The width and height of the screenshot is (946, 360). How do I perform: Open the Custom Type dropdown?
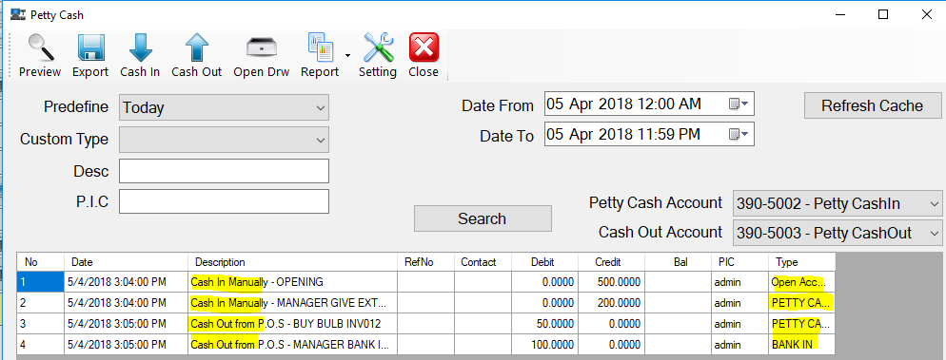click(x=224, y=139)
